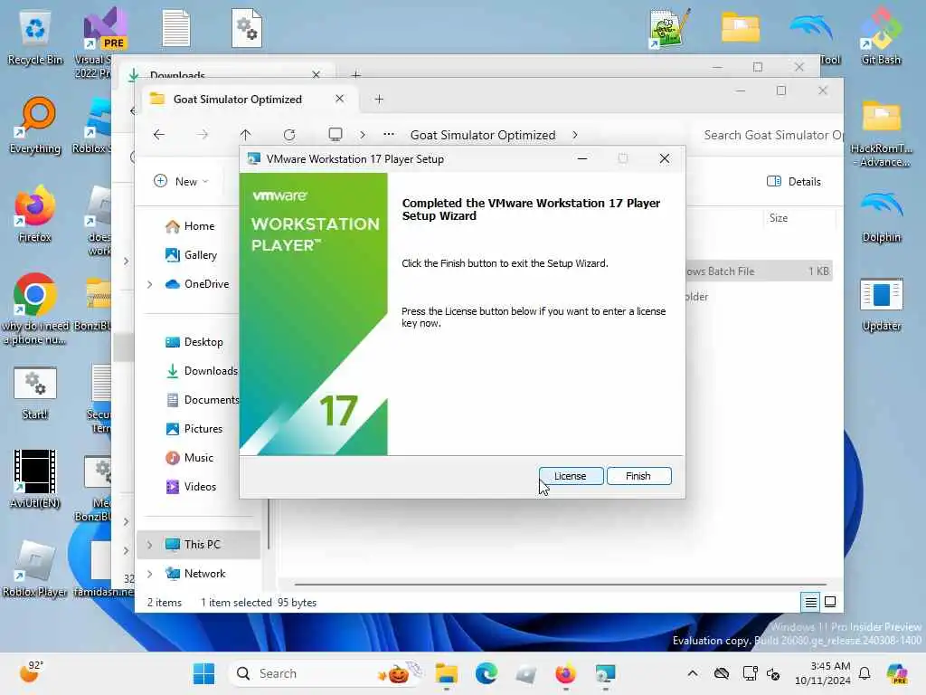Open the Windows Start menu

pos(203,673)
